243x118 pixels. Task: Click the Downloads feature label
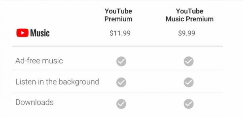[35, 102]
